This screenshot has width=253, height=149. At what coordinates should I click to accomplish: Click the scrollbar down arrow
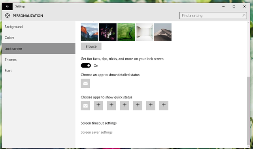(x=248, y=146)
